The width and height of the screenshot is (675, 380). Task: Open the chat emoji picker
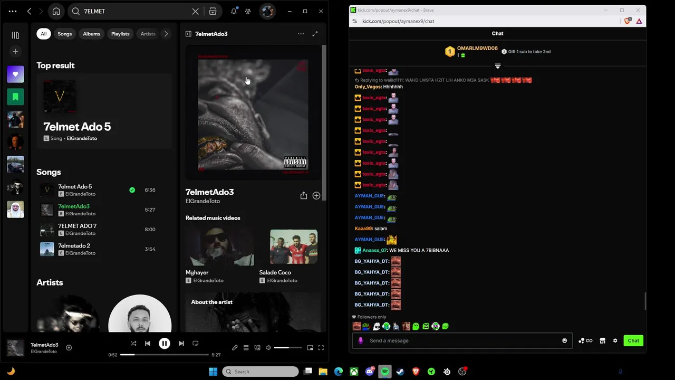click(x=564, y=340)
